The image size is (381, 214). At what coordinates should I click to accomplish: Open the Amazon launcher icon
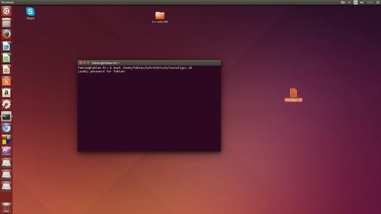pos(7,93)
